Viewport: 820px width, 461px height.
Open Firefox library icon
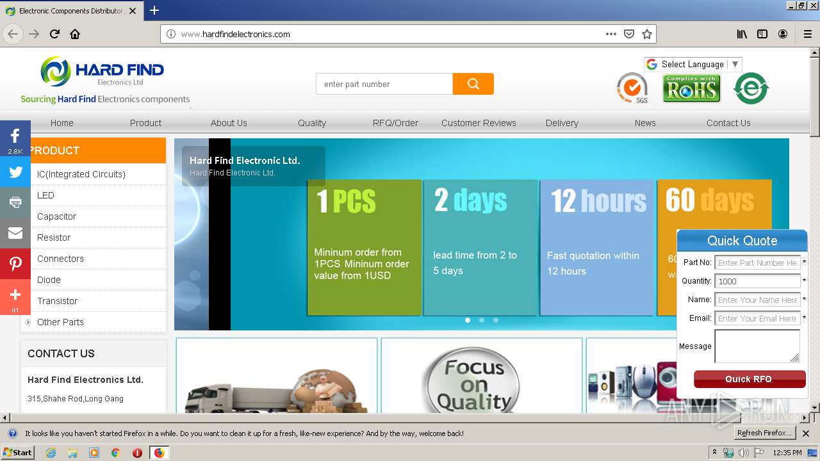(742, 34)
